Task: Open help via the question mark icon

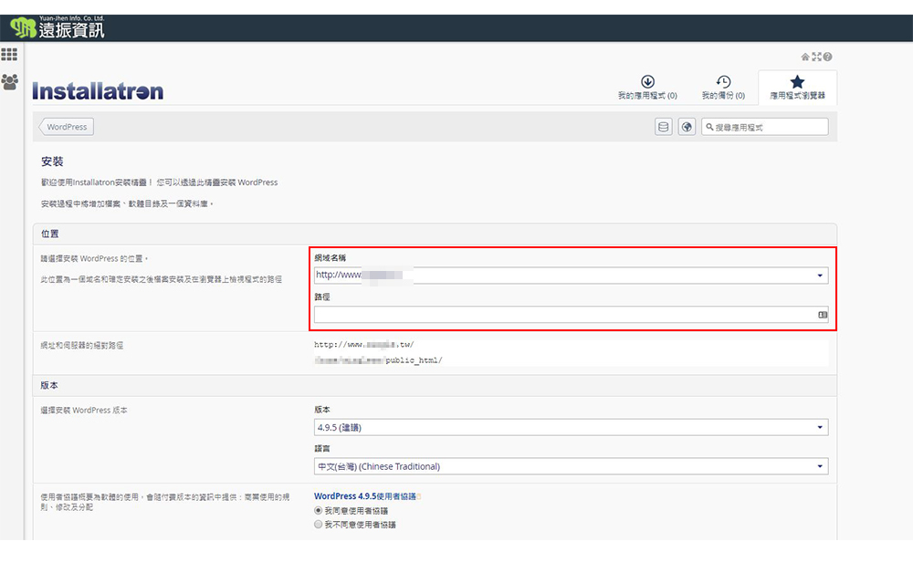Action: coord(827,57)
